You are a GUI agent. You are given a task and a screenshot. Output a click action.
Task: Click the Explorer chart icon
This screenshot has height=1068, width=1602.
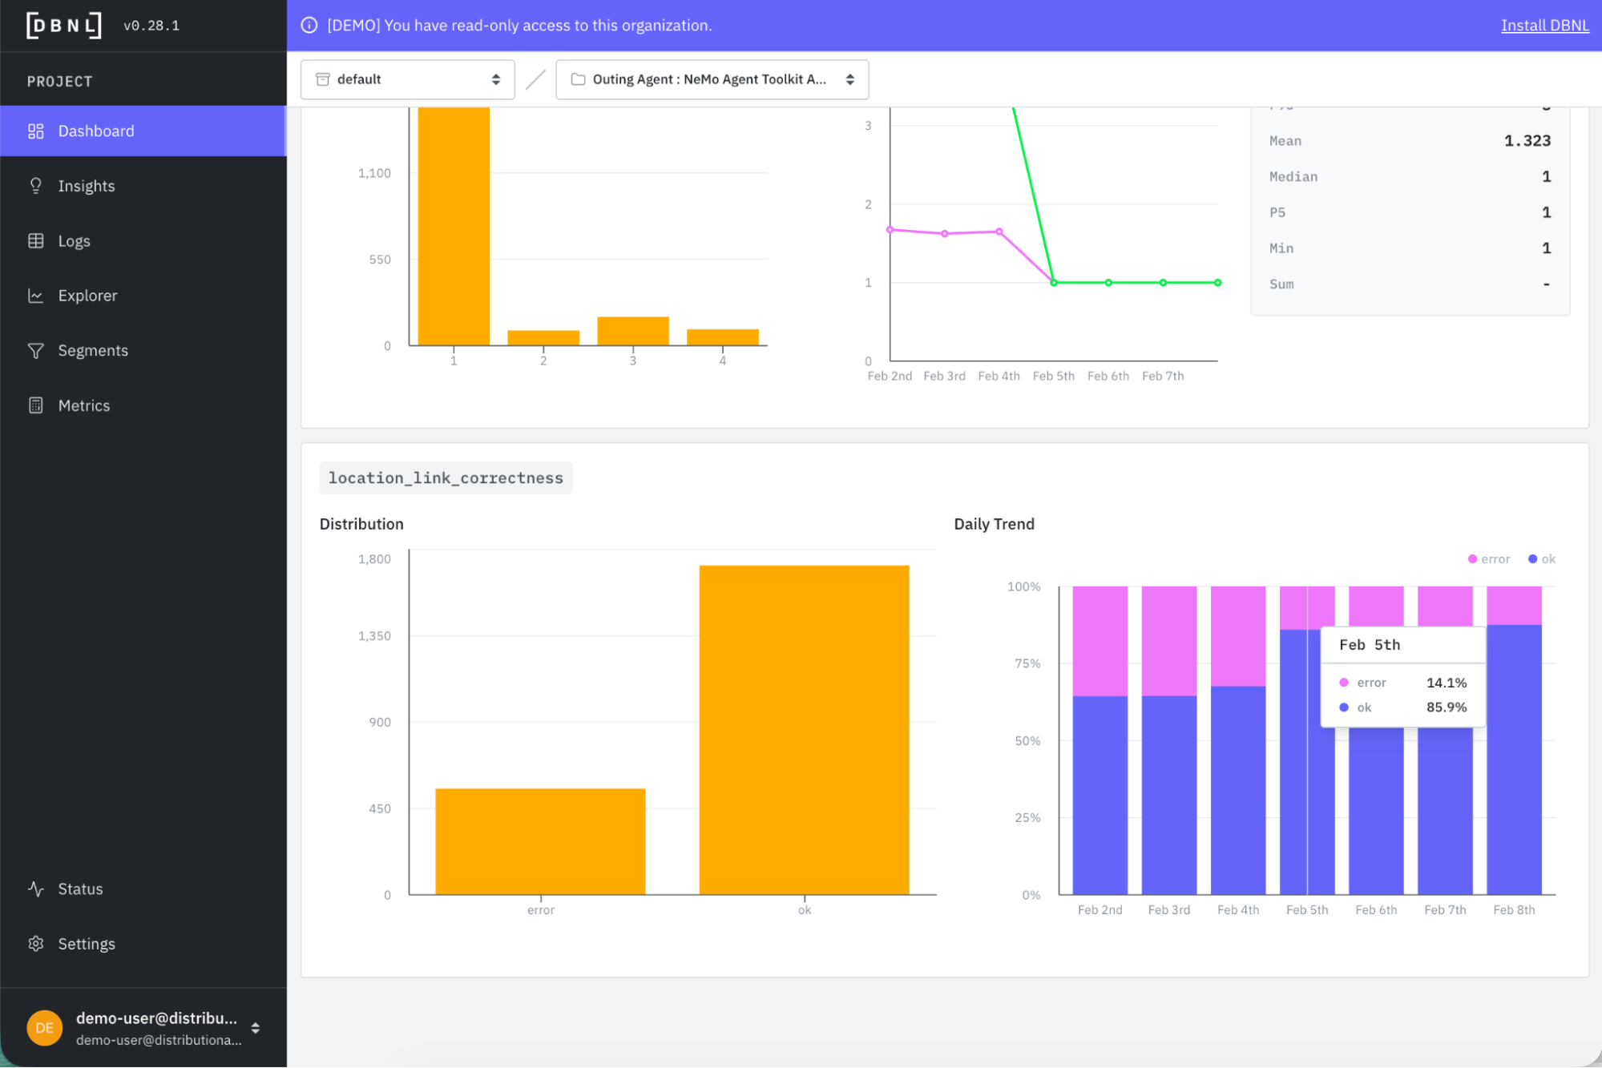pos(35,296)
